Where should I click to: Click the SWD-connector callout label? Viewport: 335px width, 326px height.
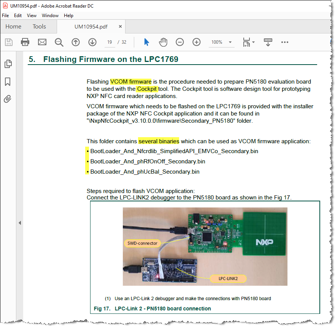click(x=142, y=243)
